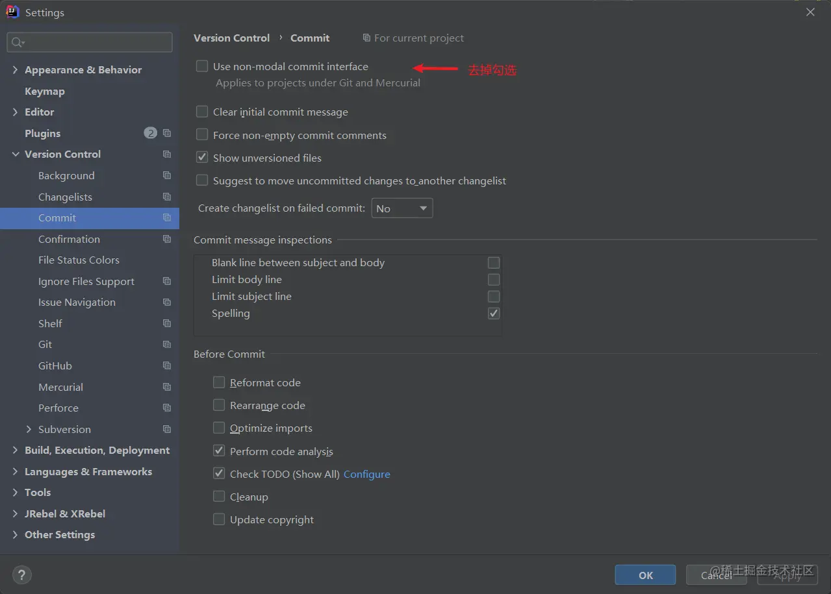Image resolution: width=831 pixels, height=594 pixels.
Task: Click the project-level icon beside GitHub
Action: click(167, 365)
